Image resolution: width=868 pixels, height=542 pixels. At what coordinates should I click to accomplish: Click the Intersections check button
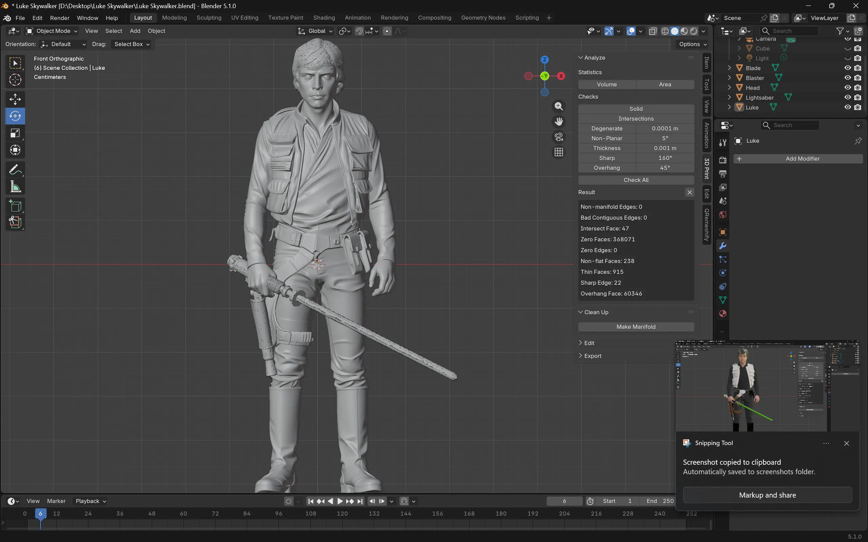[x=636, y=119]
